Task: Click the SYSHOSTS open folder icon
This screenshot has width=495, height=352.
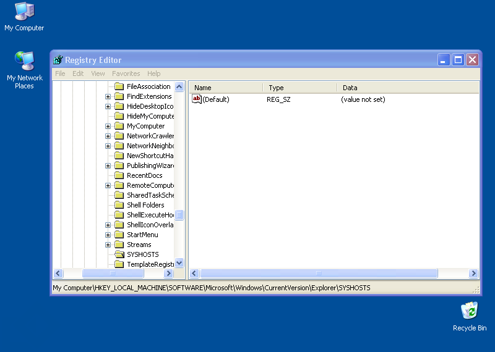Action: [119, 254]
